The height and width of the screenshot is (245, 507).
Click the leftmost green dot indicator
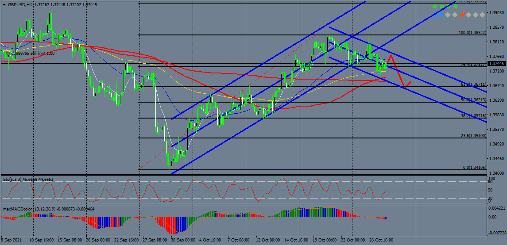tap(434, 7)
